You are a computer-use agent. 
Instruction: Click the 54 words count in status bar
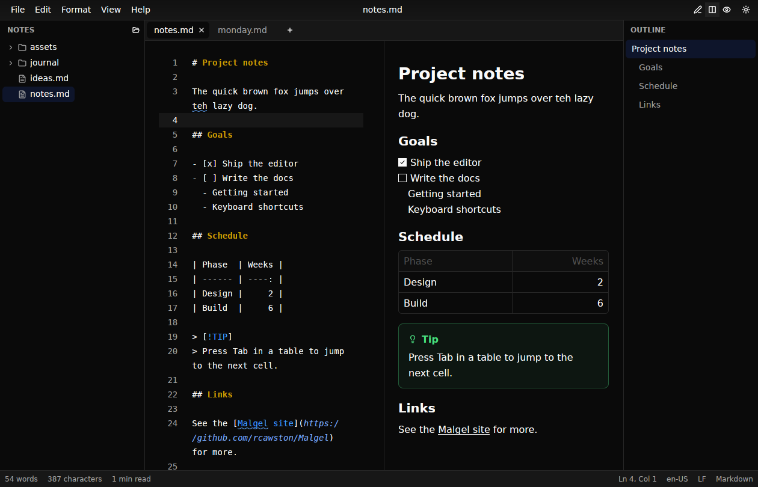tap(22, 479)
